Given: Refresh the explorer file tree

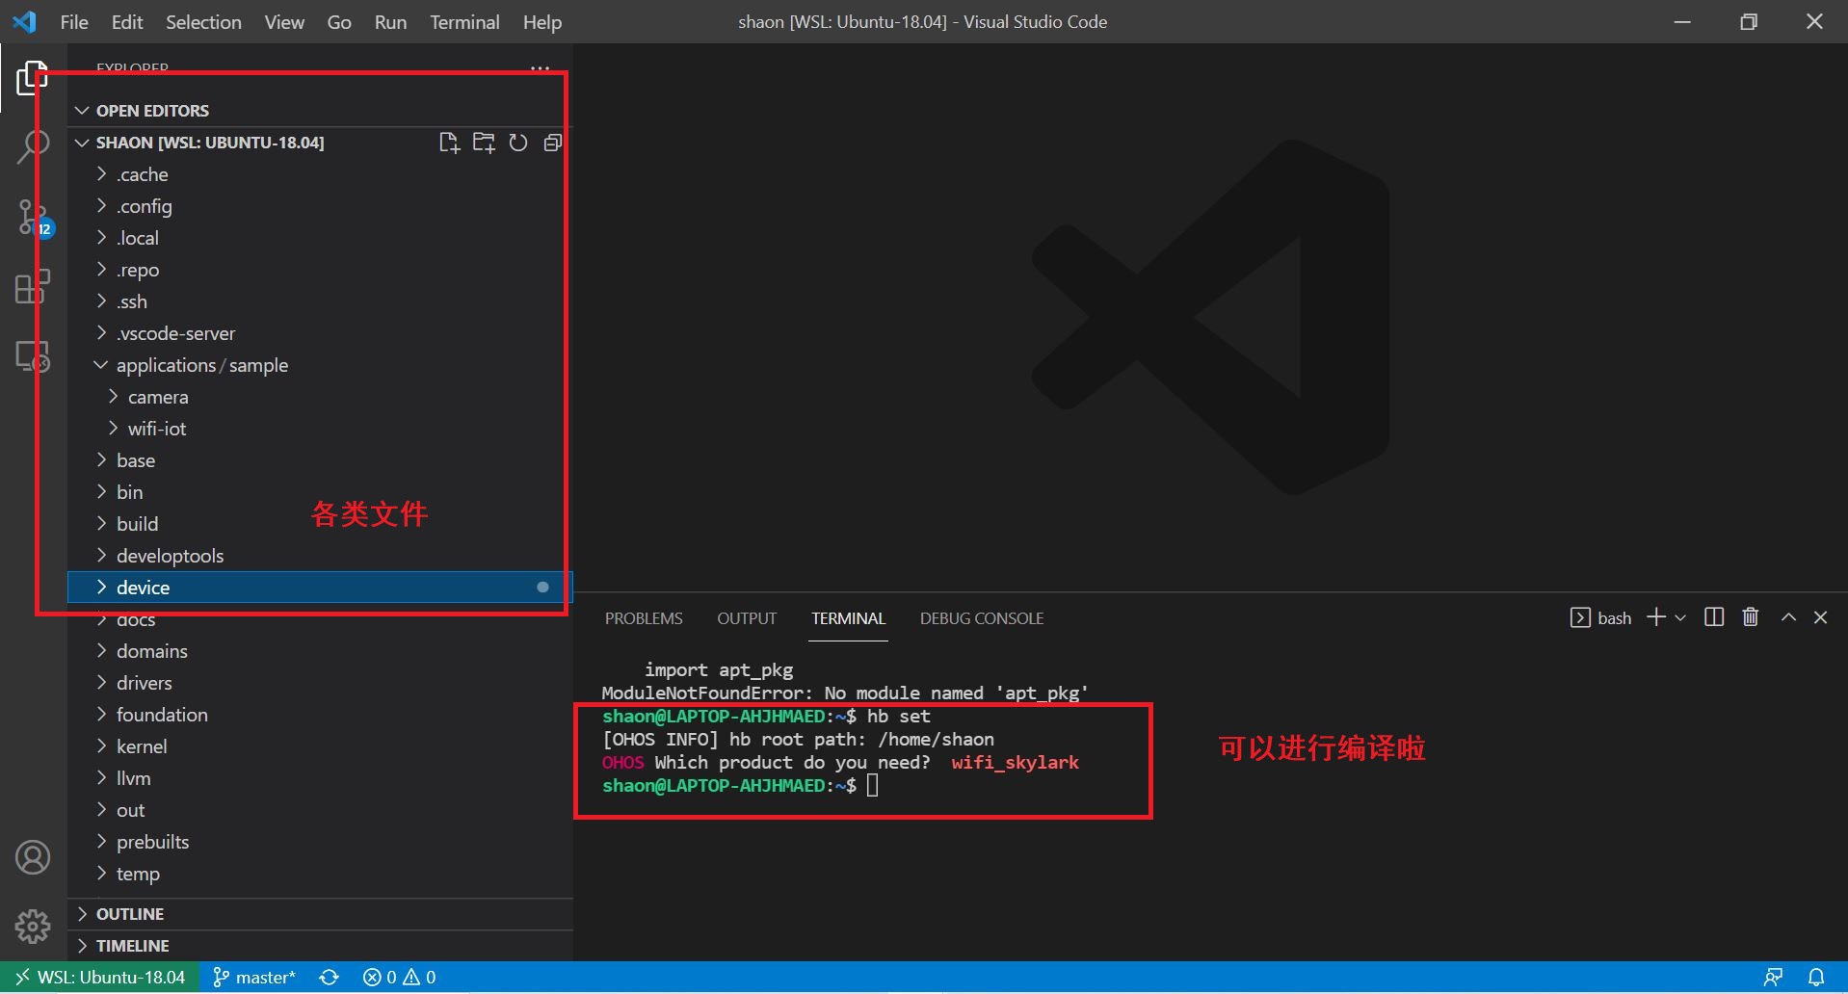Looking at the screenshot, I should [x=518, y=143].
